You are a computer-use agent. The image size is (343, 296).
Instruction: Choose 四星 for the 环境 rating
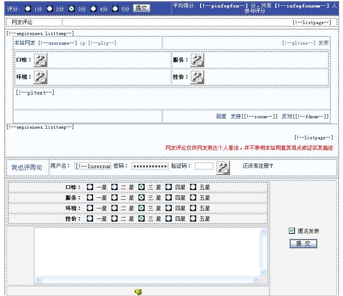(x=169, y=208)
